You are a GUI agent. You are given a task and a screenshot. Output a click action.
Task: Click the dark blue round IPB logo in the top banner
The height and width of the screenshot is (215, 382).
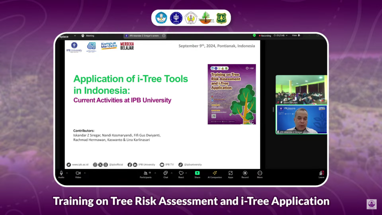click(176, 18)
